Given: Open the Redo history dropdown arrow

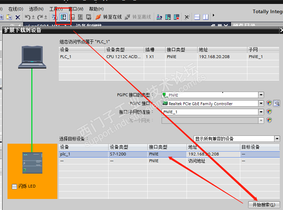Looking at the screenshot, I should coord(46,17).
